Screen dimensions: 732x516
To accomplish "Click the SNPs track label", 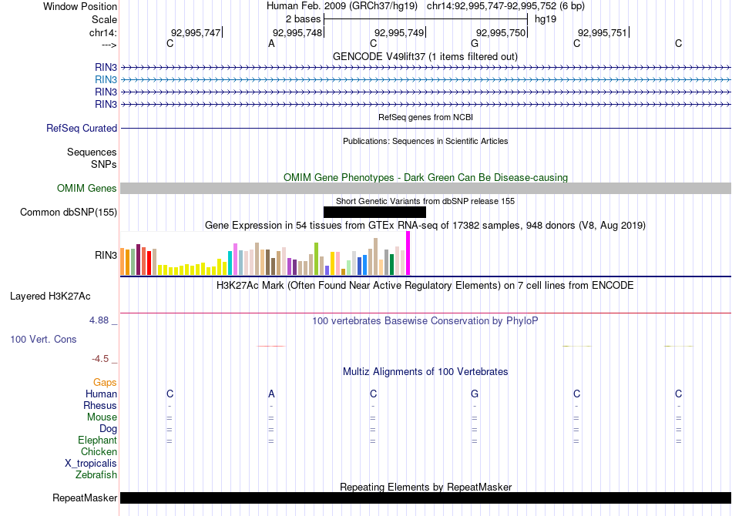I will point(104,164).
